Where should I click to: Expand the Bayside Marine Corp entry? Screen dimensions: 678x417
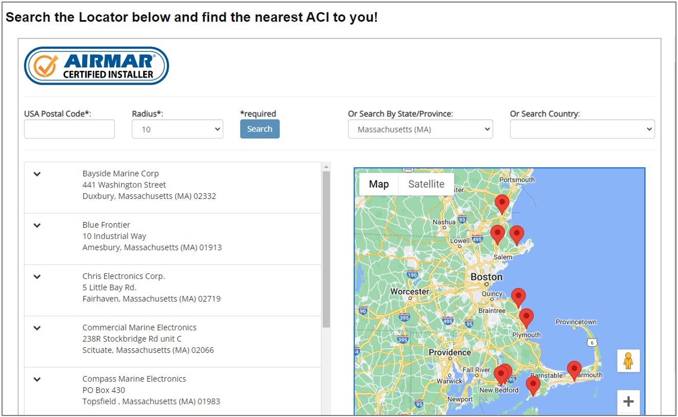tap(36, 174)
